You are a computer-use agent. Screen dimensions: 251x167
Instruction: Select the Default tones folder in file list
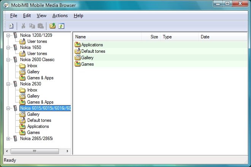tap(90, 51)
